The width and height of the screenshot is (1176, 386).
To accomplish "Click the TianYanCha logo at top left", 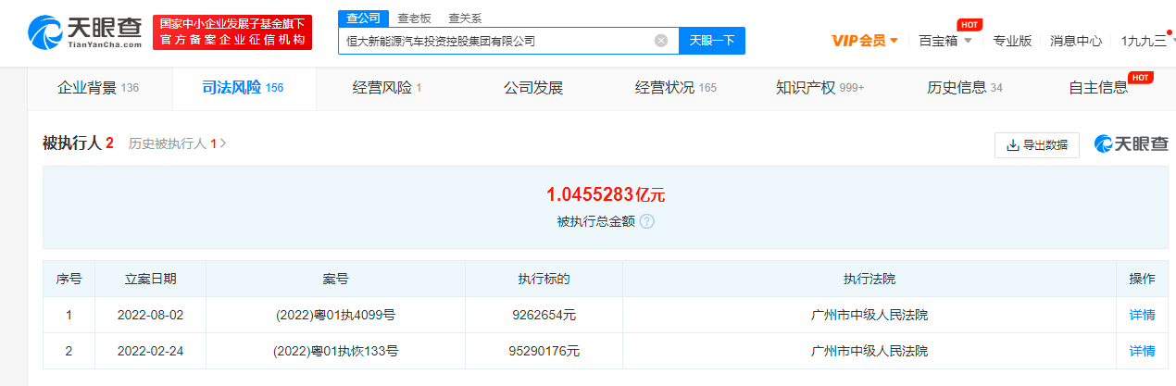I will (x=85, y=32).
